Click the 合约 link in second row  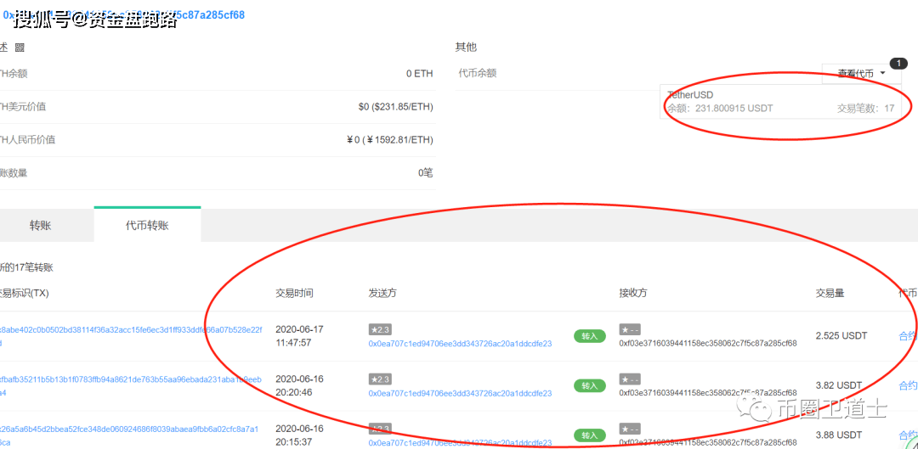pos(908,386)
